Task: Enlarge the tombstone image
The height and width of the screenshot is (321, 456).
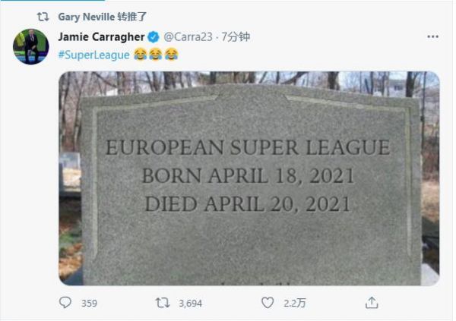Action: [249, 178]
